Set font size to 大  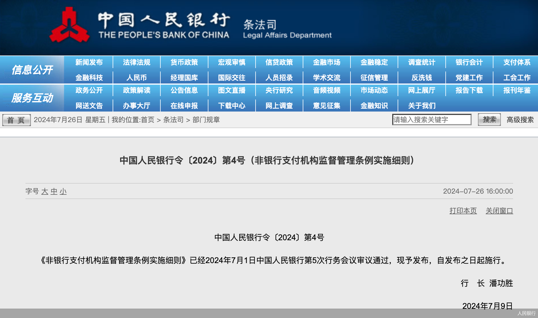pyautogui.click(x=45, y=191)
